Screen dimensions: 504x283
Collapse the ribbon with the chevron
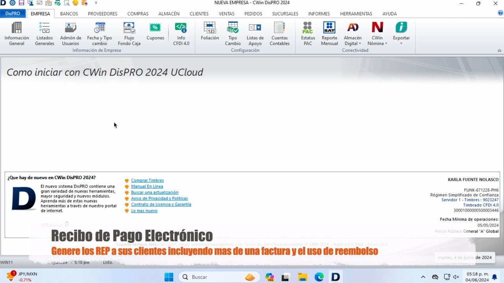click(x=500, y=51)
